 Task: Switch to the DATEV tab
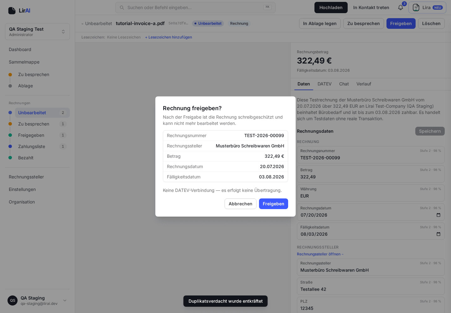(x=324, y=84)
